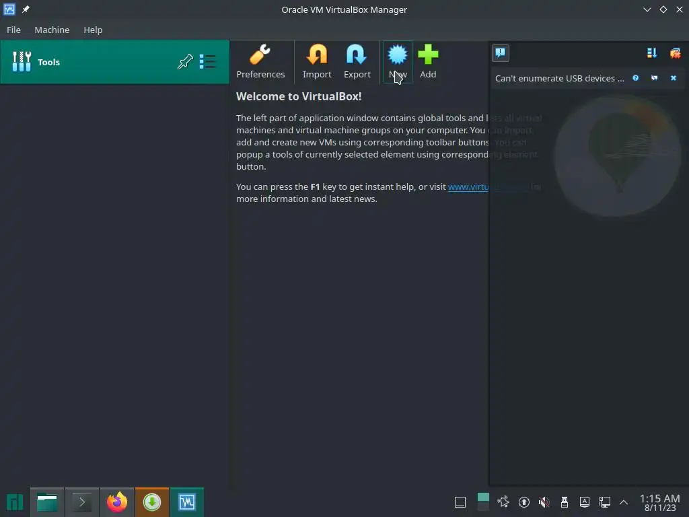Viewport: 689px width, 517px height.
Task: Clear all notifications with the remove-finished icon
Action: [x=675, y=53]
